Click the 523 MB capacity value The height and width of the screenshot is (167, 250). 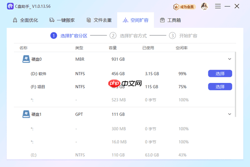pyautogui.click(x=119, y=100)
